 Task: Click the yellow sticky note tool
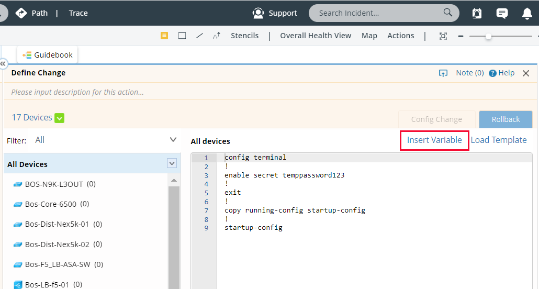click(x=164, y=36)
